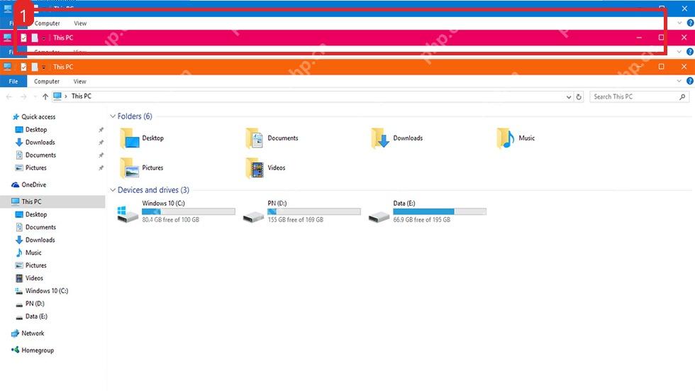Open the Computer tab in the orange window

click(x=47, y=82)
